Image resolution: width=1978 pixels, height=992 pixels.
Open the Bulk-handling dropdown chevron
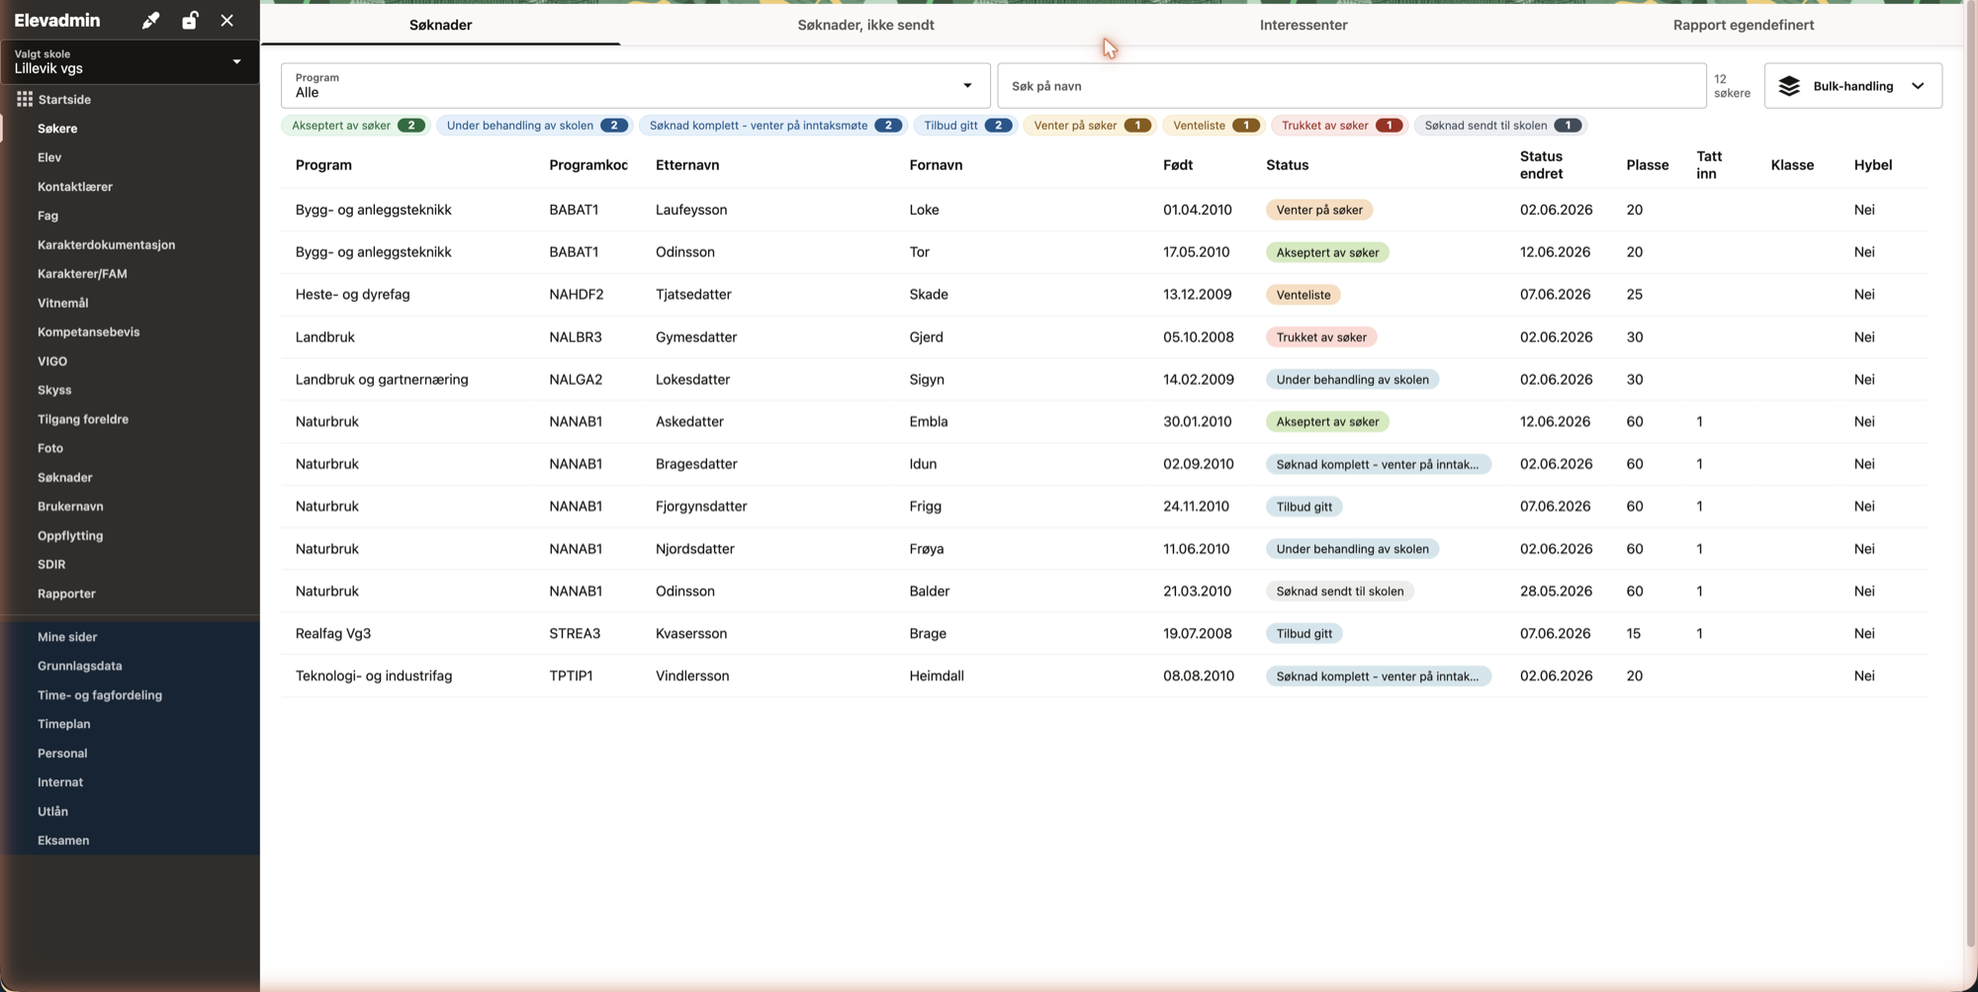point(1918,86)
